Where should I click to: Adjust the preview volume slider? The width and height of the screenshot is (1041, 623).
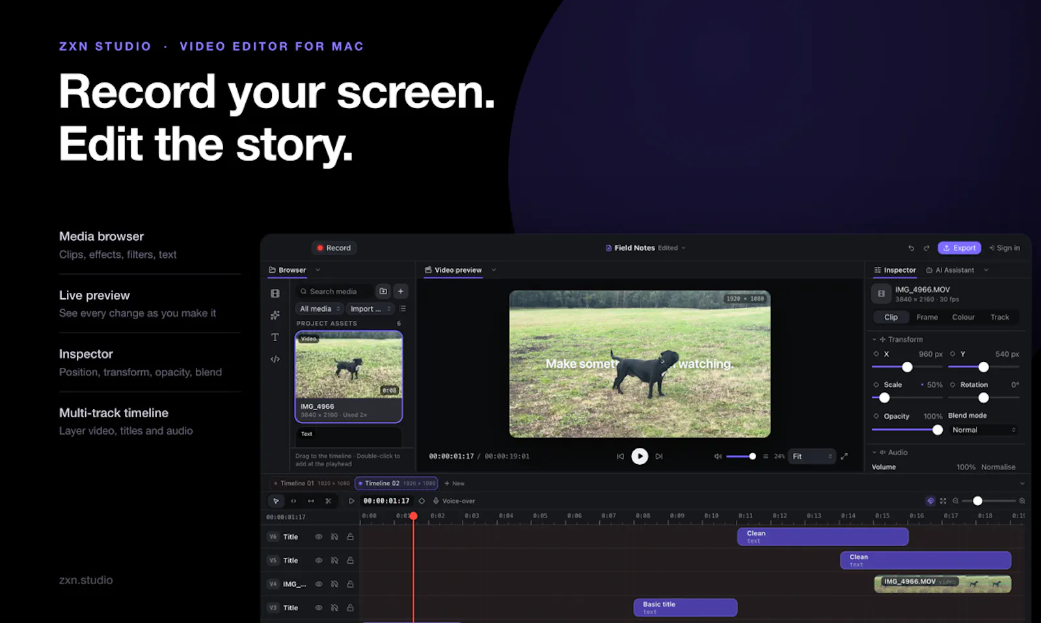tap(741, 456)
